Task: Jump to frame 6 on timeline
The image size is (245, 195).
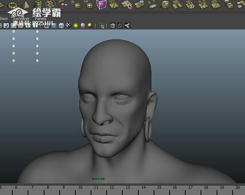Action: (16, 187)
